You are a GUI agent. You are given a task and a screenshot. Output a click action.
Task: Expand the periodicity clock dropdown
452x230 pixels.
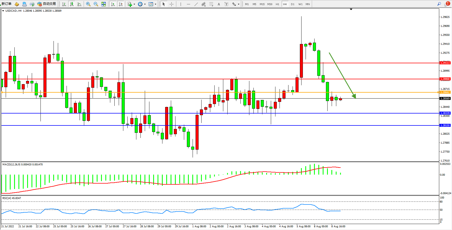tap(145, 4)
